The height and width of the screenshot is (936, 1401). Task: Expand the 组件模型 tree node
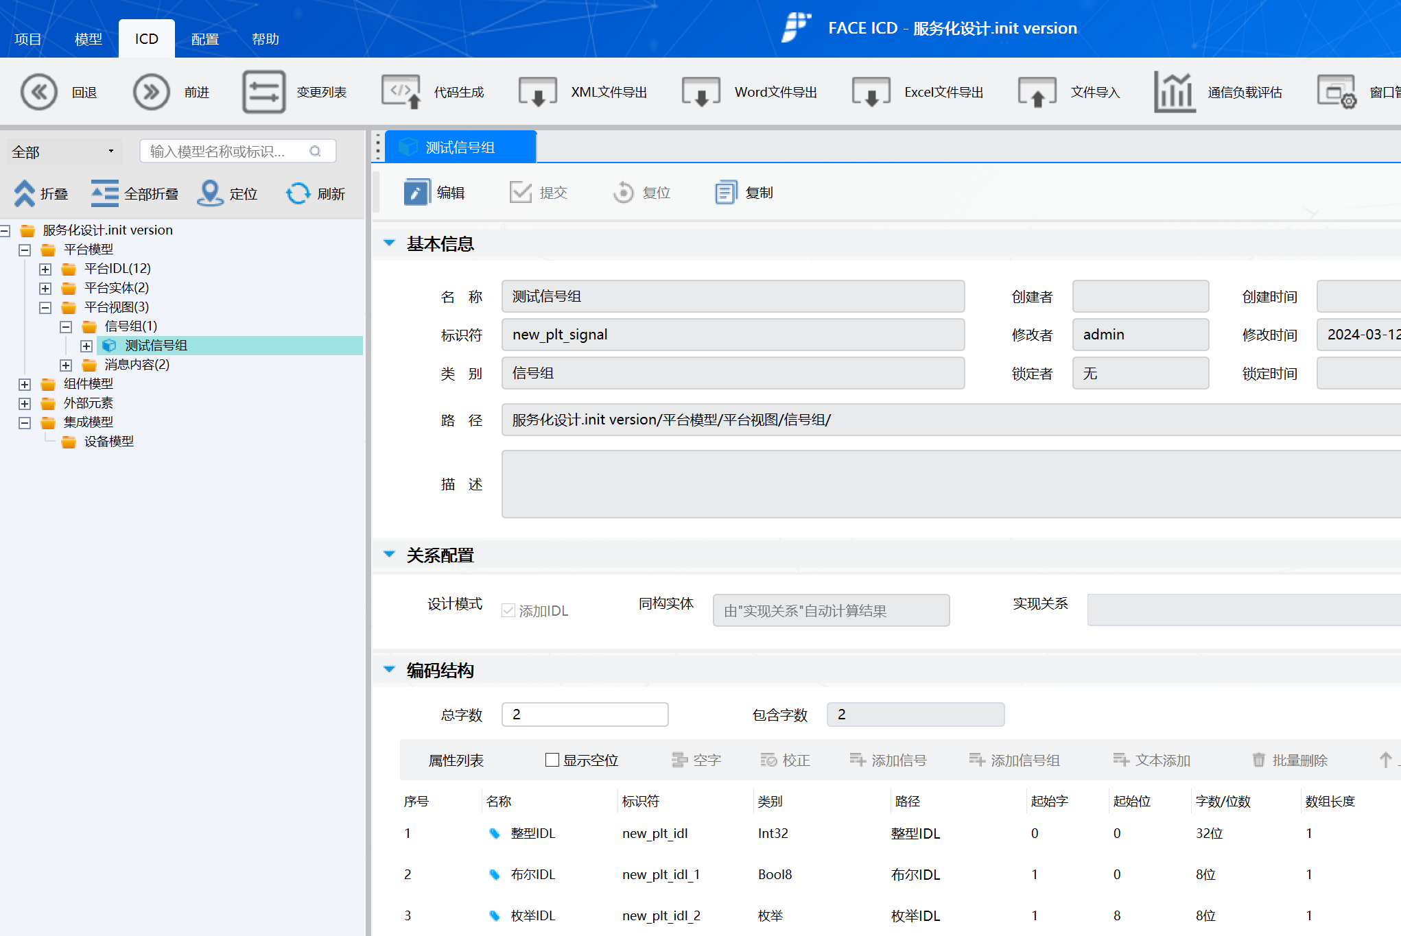point(25,384)
